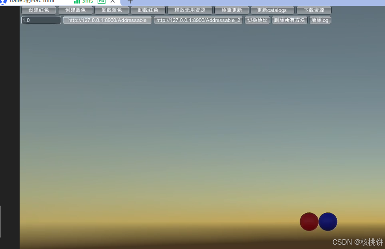Click the 下载资源 button

click(314, 10)
